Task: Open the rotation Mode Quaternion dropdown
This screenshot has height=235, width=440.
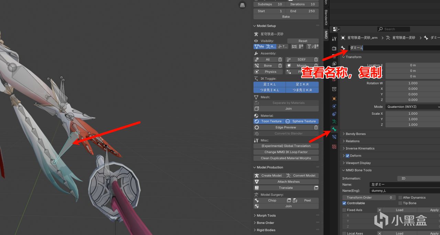Action: pyautogui.click(x=412, y=107)
